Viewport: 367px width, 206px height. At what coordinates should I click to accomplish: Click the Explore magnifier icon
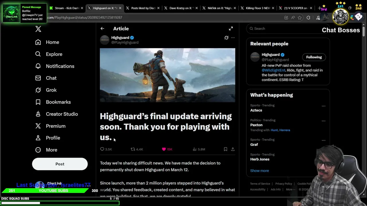38,54
